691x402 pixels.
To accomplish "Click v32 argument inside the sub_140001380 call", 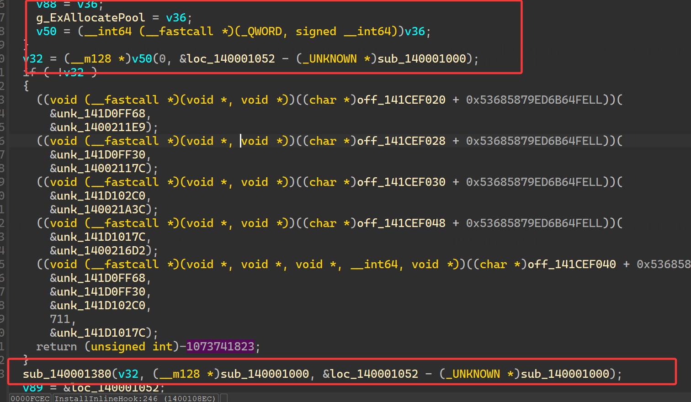I will click(x=128, y=374).
